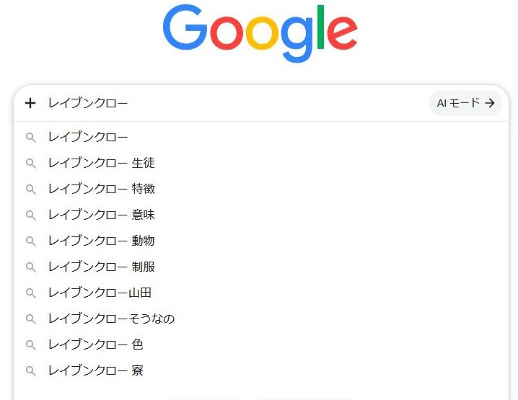Choose suggestion レイブンクロー 寮

click(261, 370)
